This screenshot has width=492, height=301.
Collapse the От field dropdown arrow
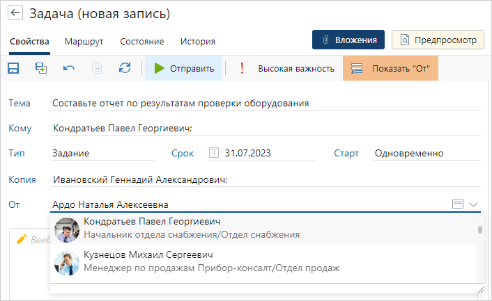pyautogui.click(x=474, y=204)
